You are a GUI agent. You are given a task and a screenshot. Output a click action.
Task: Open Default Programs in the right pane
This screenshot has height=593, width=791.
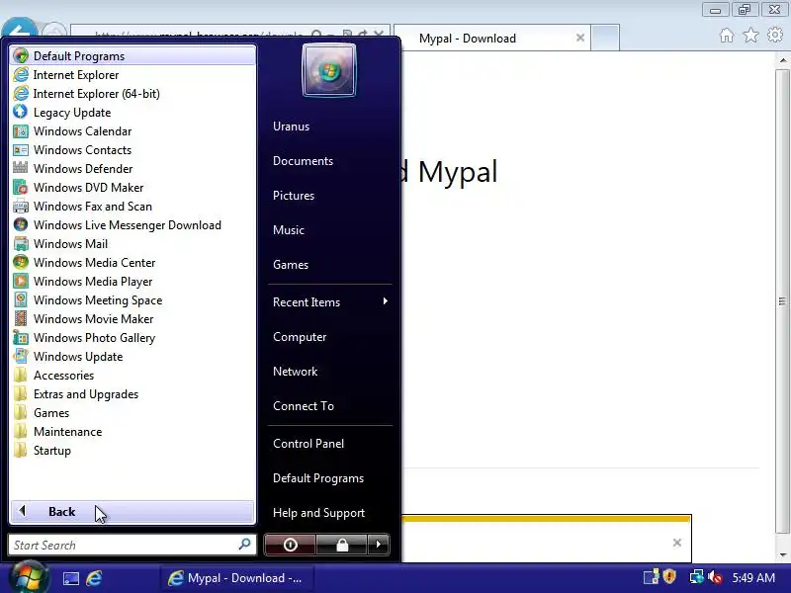tap(318, 478)
